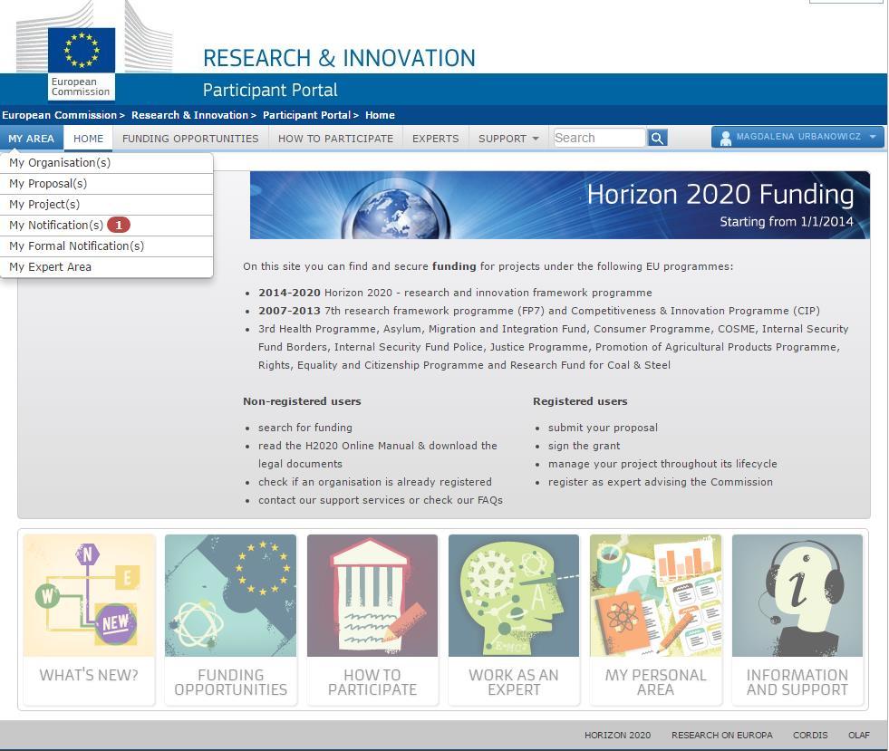Viewport: 889px width, 751px height.
Task: Click the 'Participant Portal' header title
Action: coord(270,90)
